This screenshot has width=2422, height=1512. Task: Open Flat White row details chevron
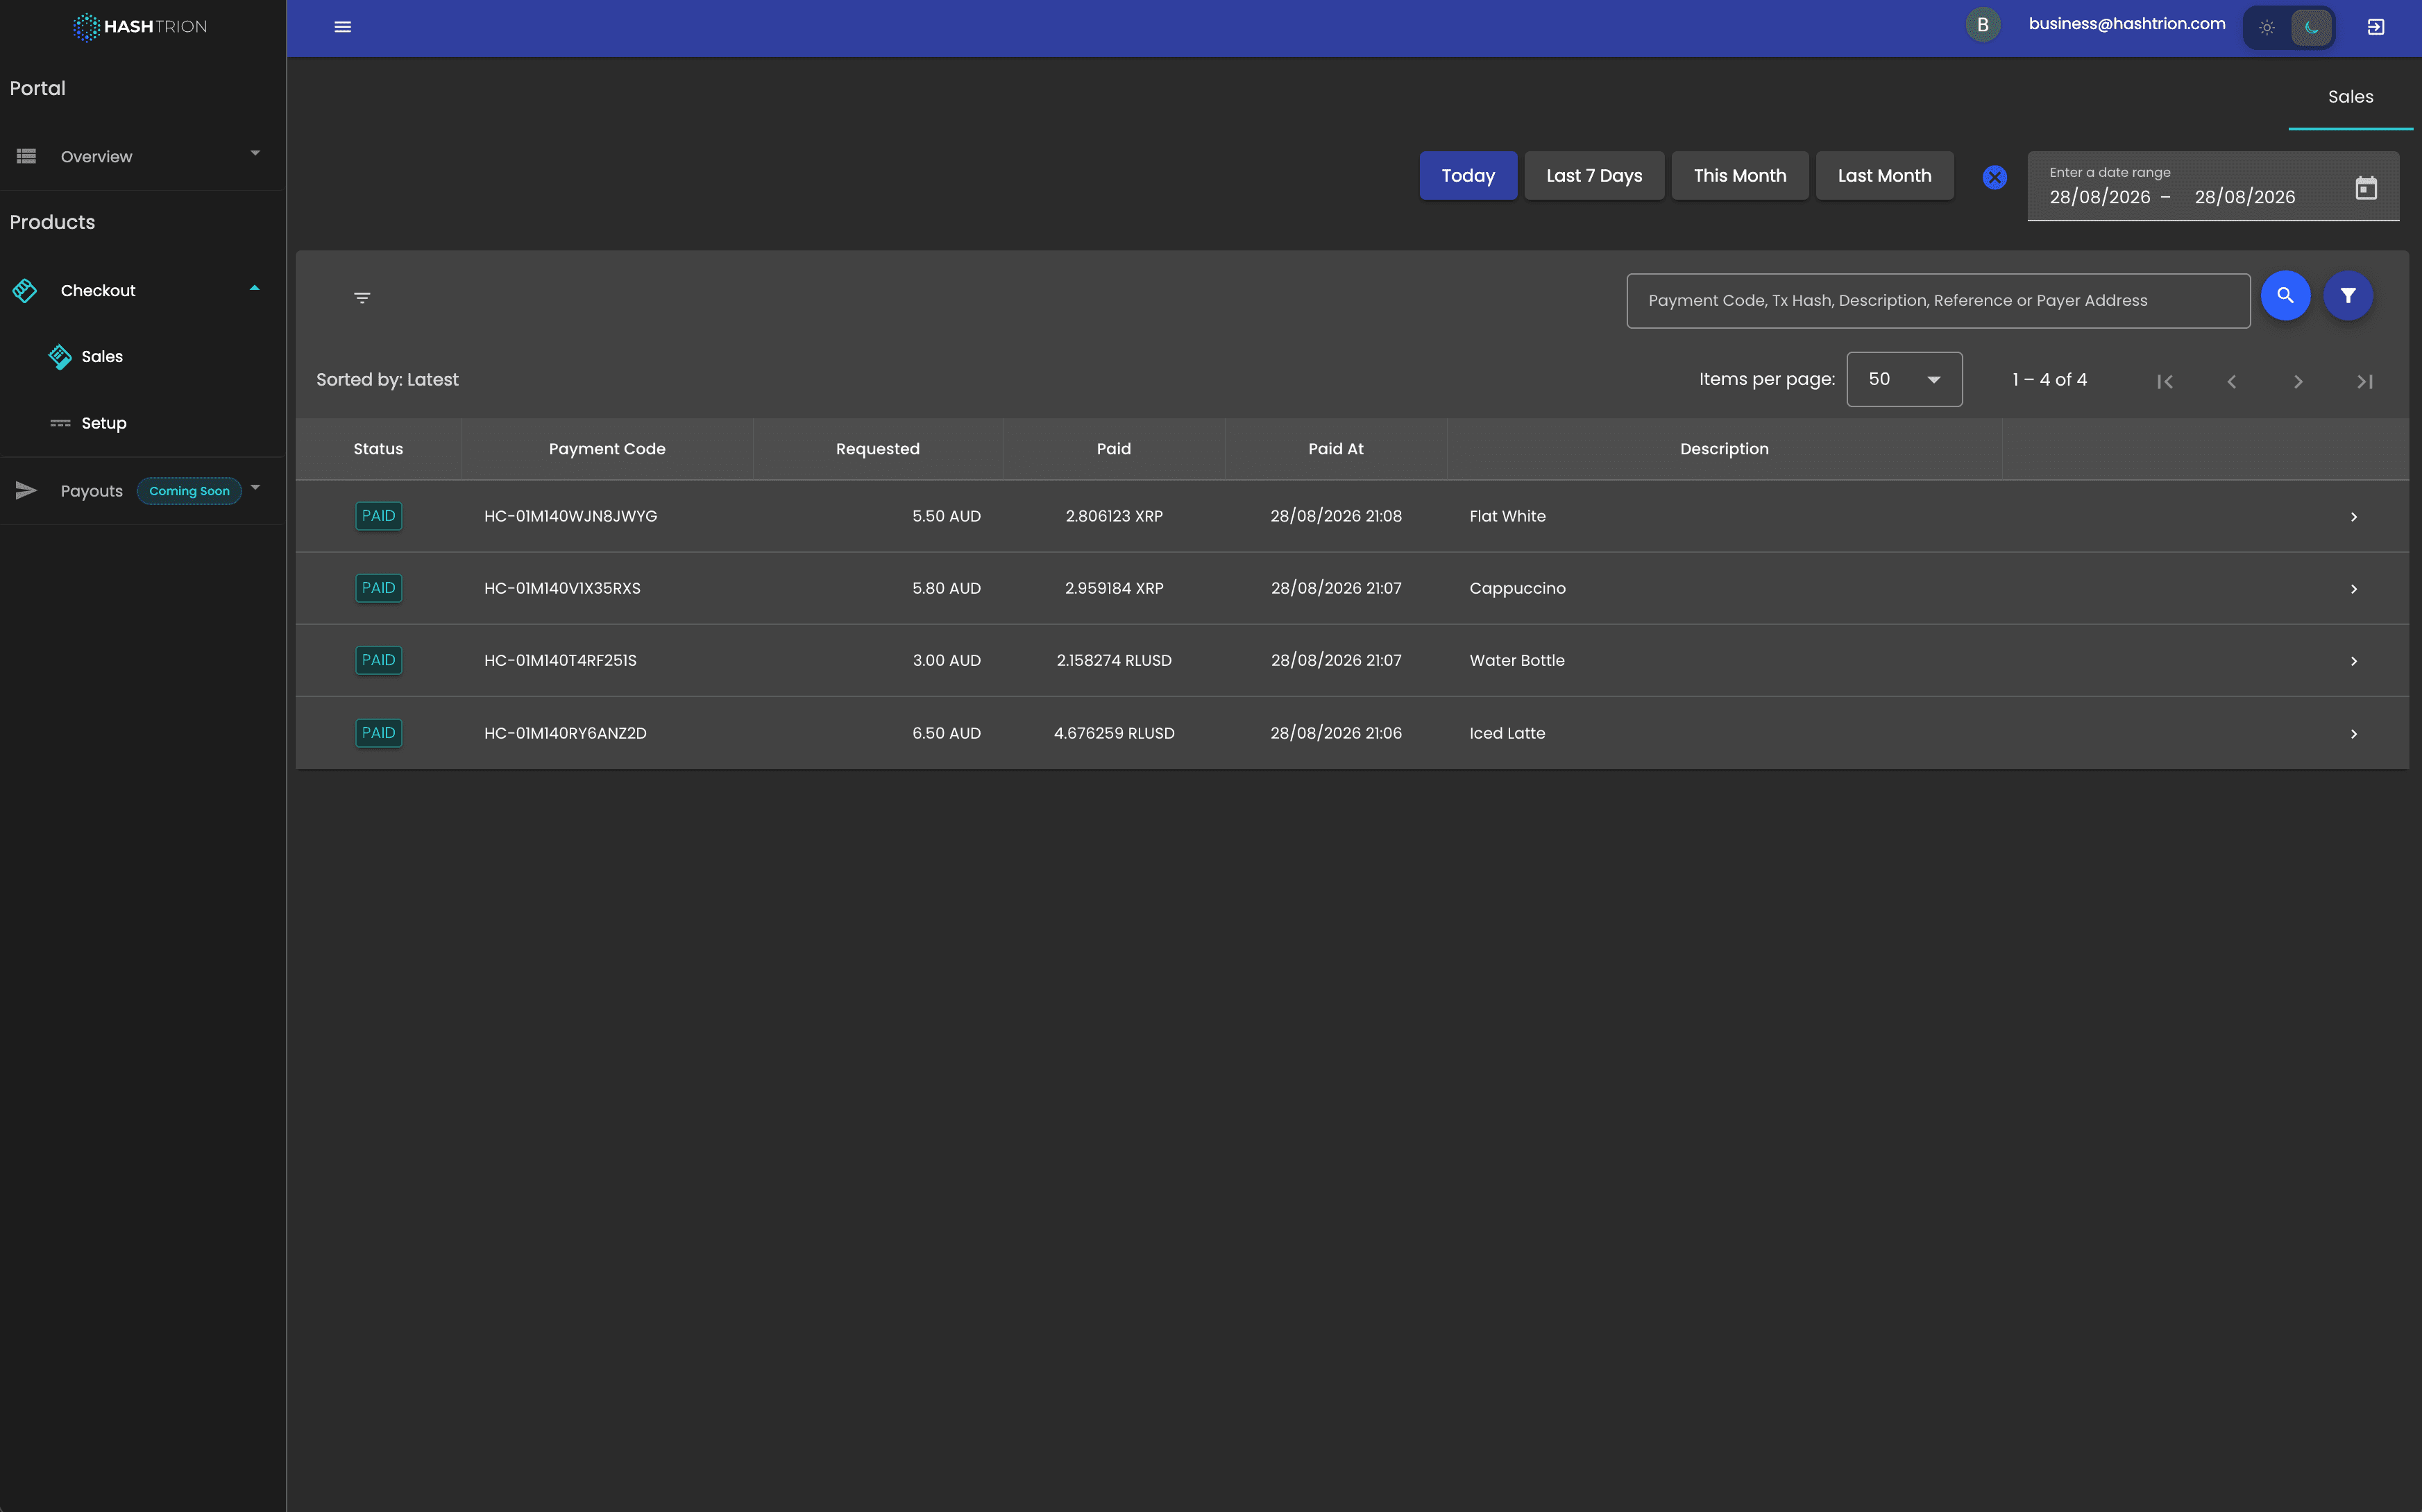[2353, 517]
